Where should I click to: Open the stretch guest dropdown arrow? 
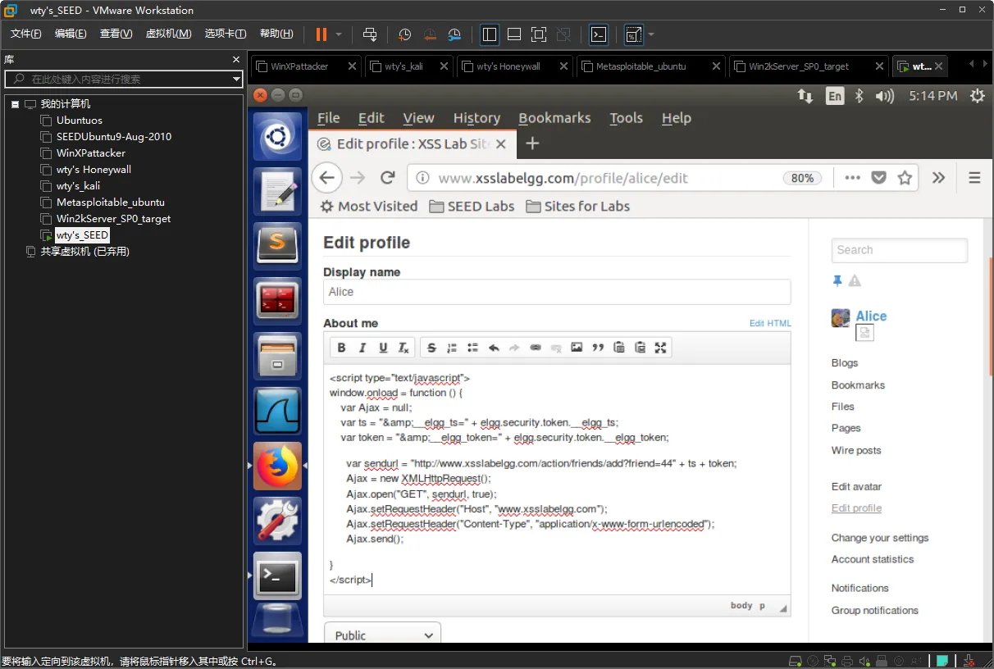651,34
